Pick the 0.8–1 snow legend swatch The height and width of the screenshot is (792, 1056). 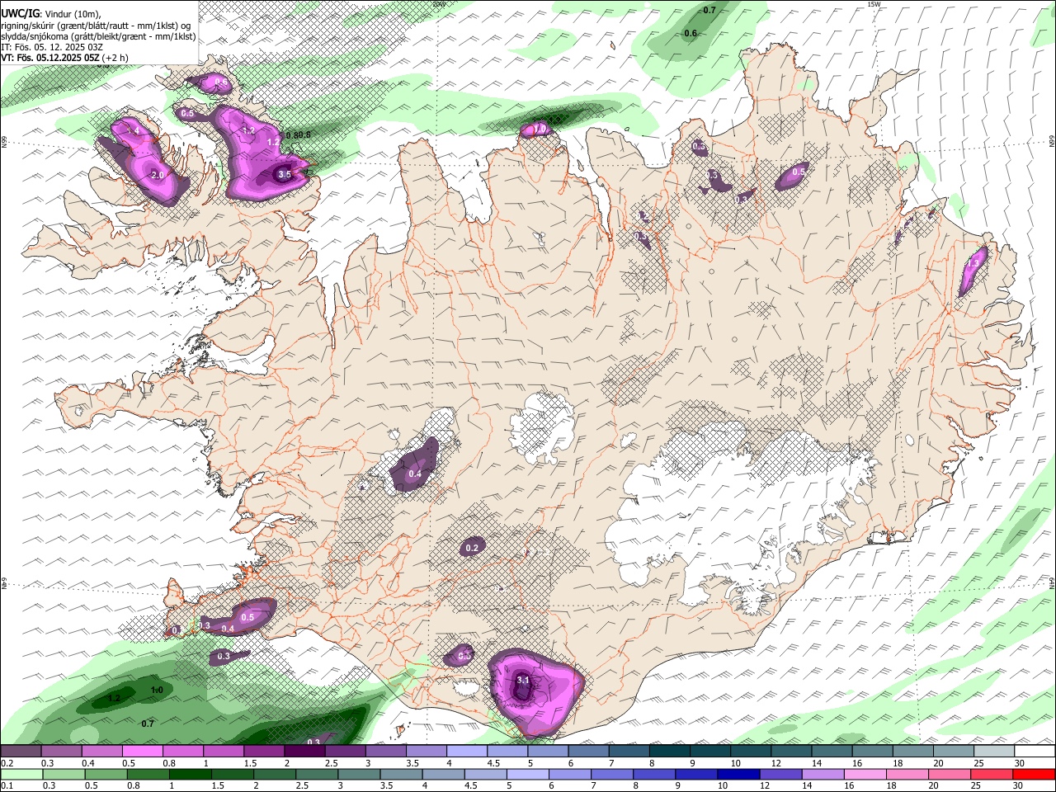click(x=182, y=751)
